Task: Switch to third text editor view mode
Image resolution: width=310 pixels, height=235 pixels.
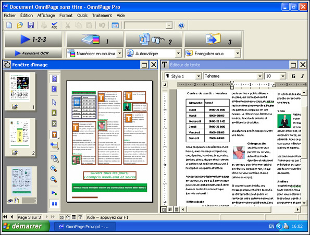Action: click(x=177, y=209)
